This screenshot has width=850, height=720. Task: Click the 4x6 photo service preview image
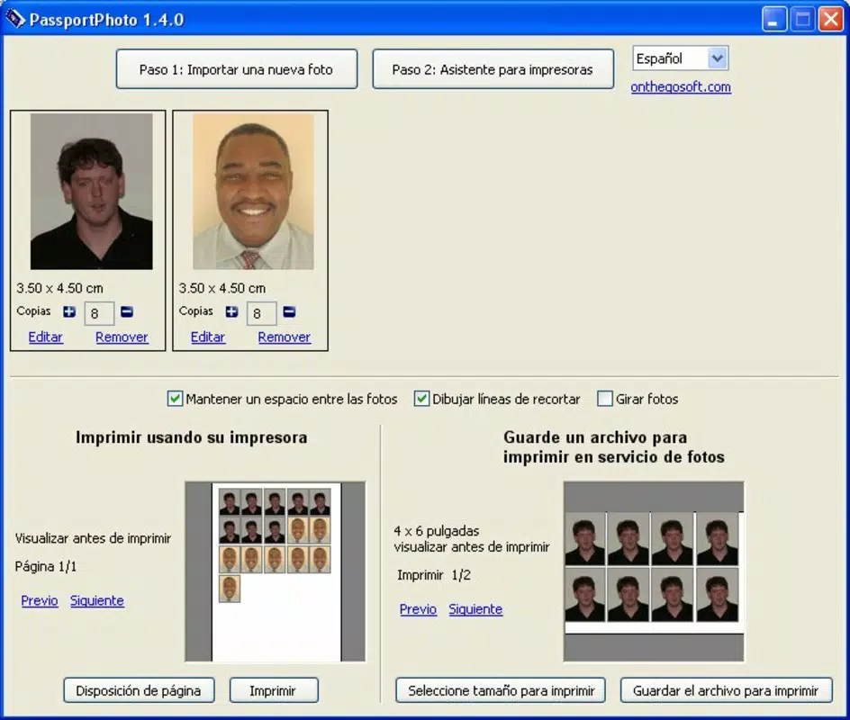click(x=654, y=571)
